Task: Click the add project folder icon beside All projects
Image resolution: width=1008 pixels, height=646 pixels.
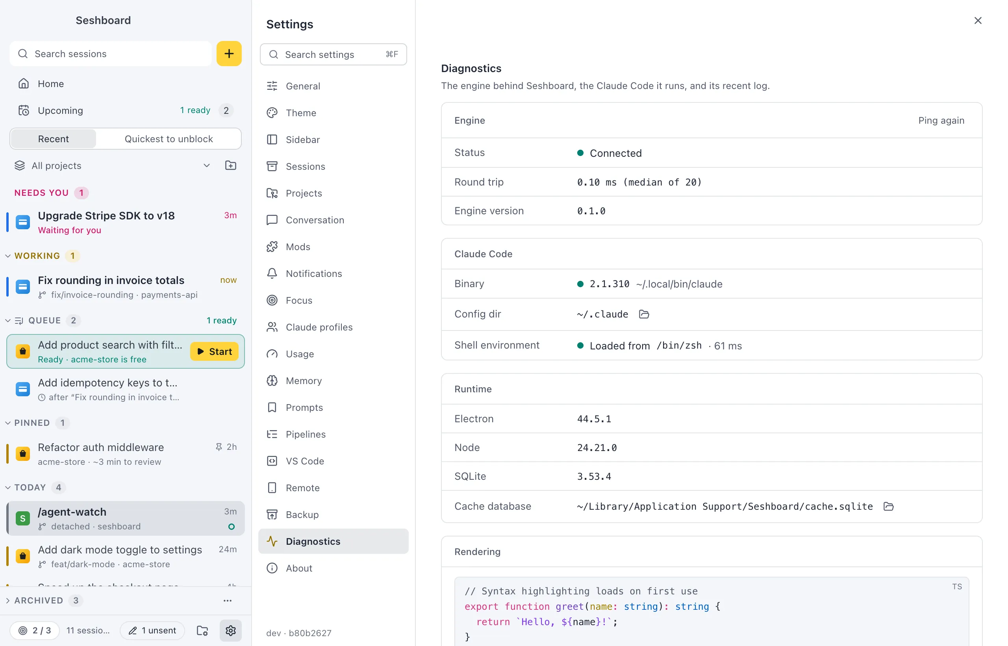Action: 231,165
